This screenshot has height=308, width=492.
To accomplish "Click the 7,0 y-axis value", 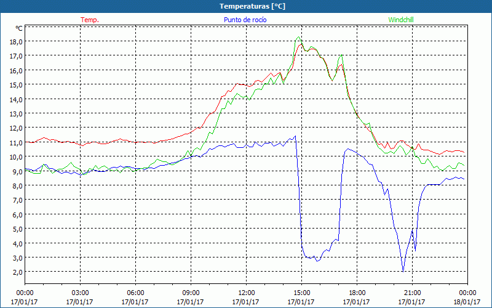I will click(x=17, y=200).
